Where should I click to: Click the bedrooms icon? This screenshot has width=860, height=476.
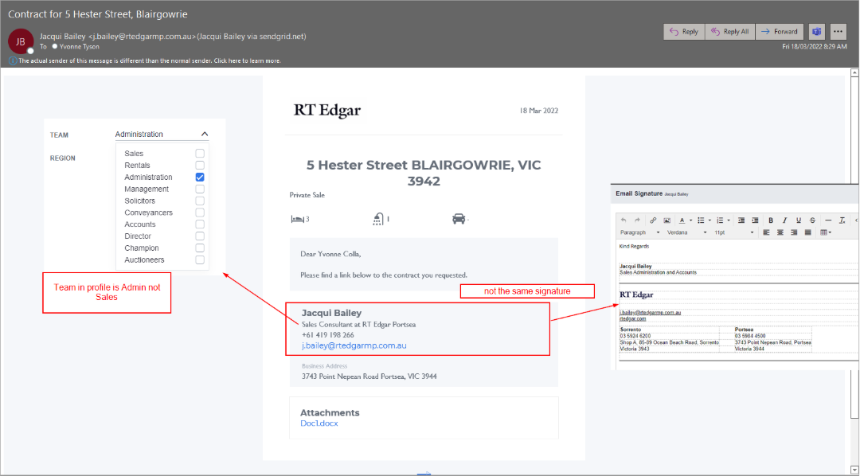click(297, 220)
